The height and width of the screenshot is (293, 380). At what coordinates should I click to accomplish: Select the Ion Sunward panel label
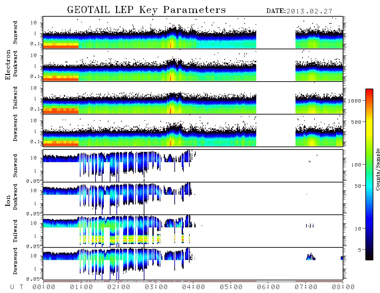coord(15,166)
